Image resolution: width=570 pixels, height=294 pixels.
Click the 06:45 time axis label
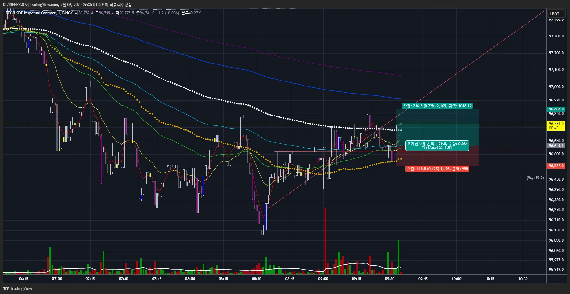tap(24, 279)
